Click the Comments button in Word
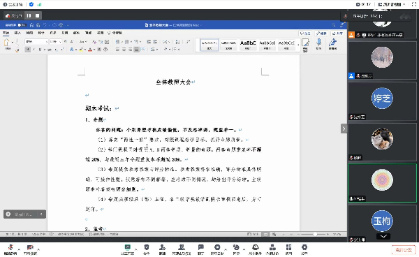Viewport: 419px width, 257px height. coord(305,34)
